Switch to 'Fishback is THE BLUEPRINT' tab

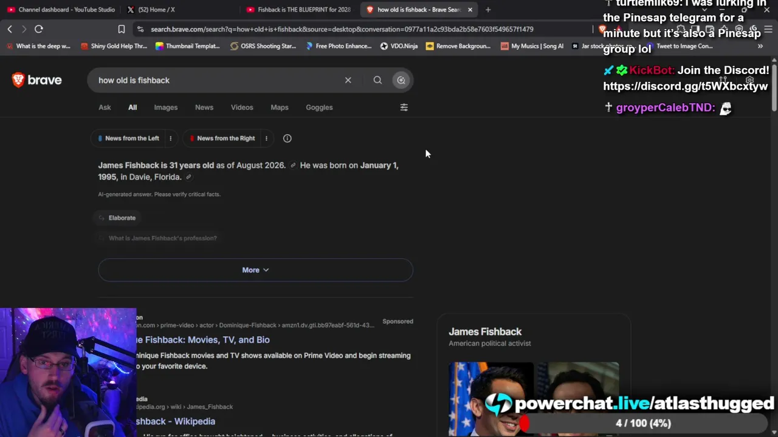[298, 10]
